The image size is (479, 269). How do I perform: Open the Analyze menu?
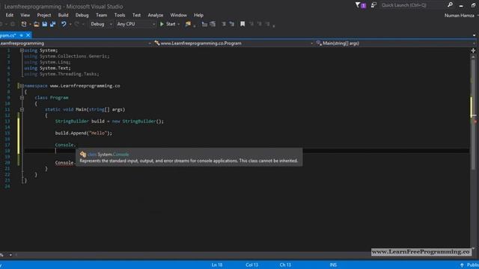point(156,15)
